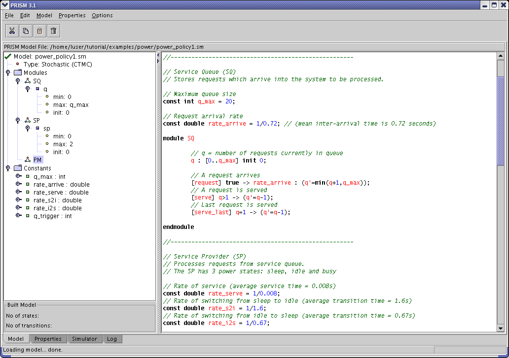Click the PM module icon in tree
509x358 pixels.
pyautogui.click(x=28, y=160)
